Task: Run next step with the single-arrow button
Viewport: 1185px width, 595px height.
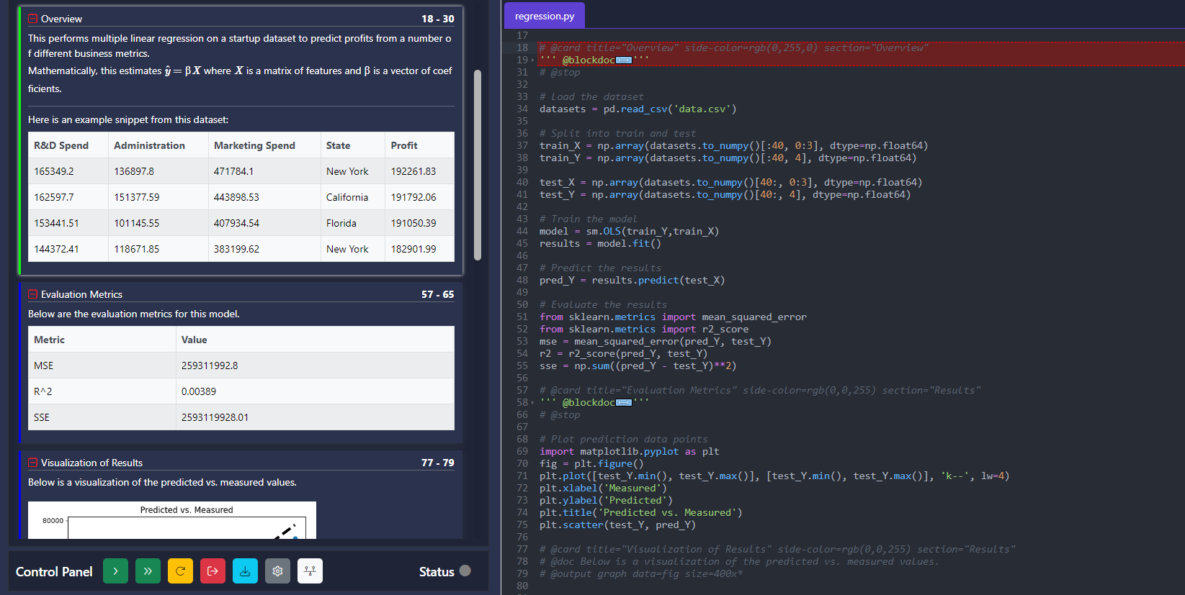Action: pyautogui.click(x=115, y=571)
